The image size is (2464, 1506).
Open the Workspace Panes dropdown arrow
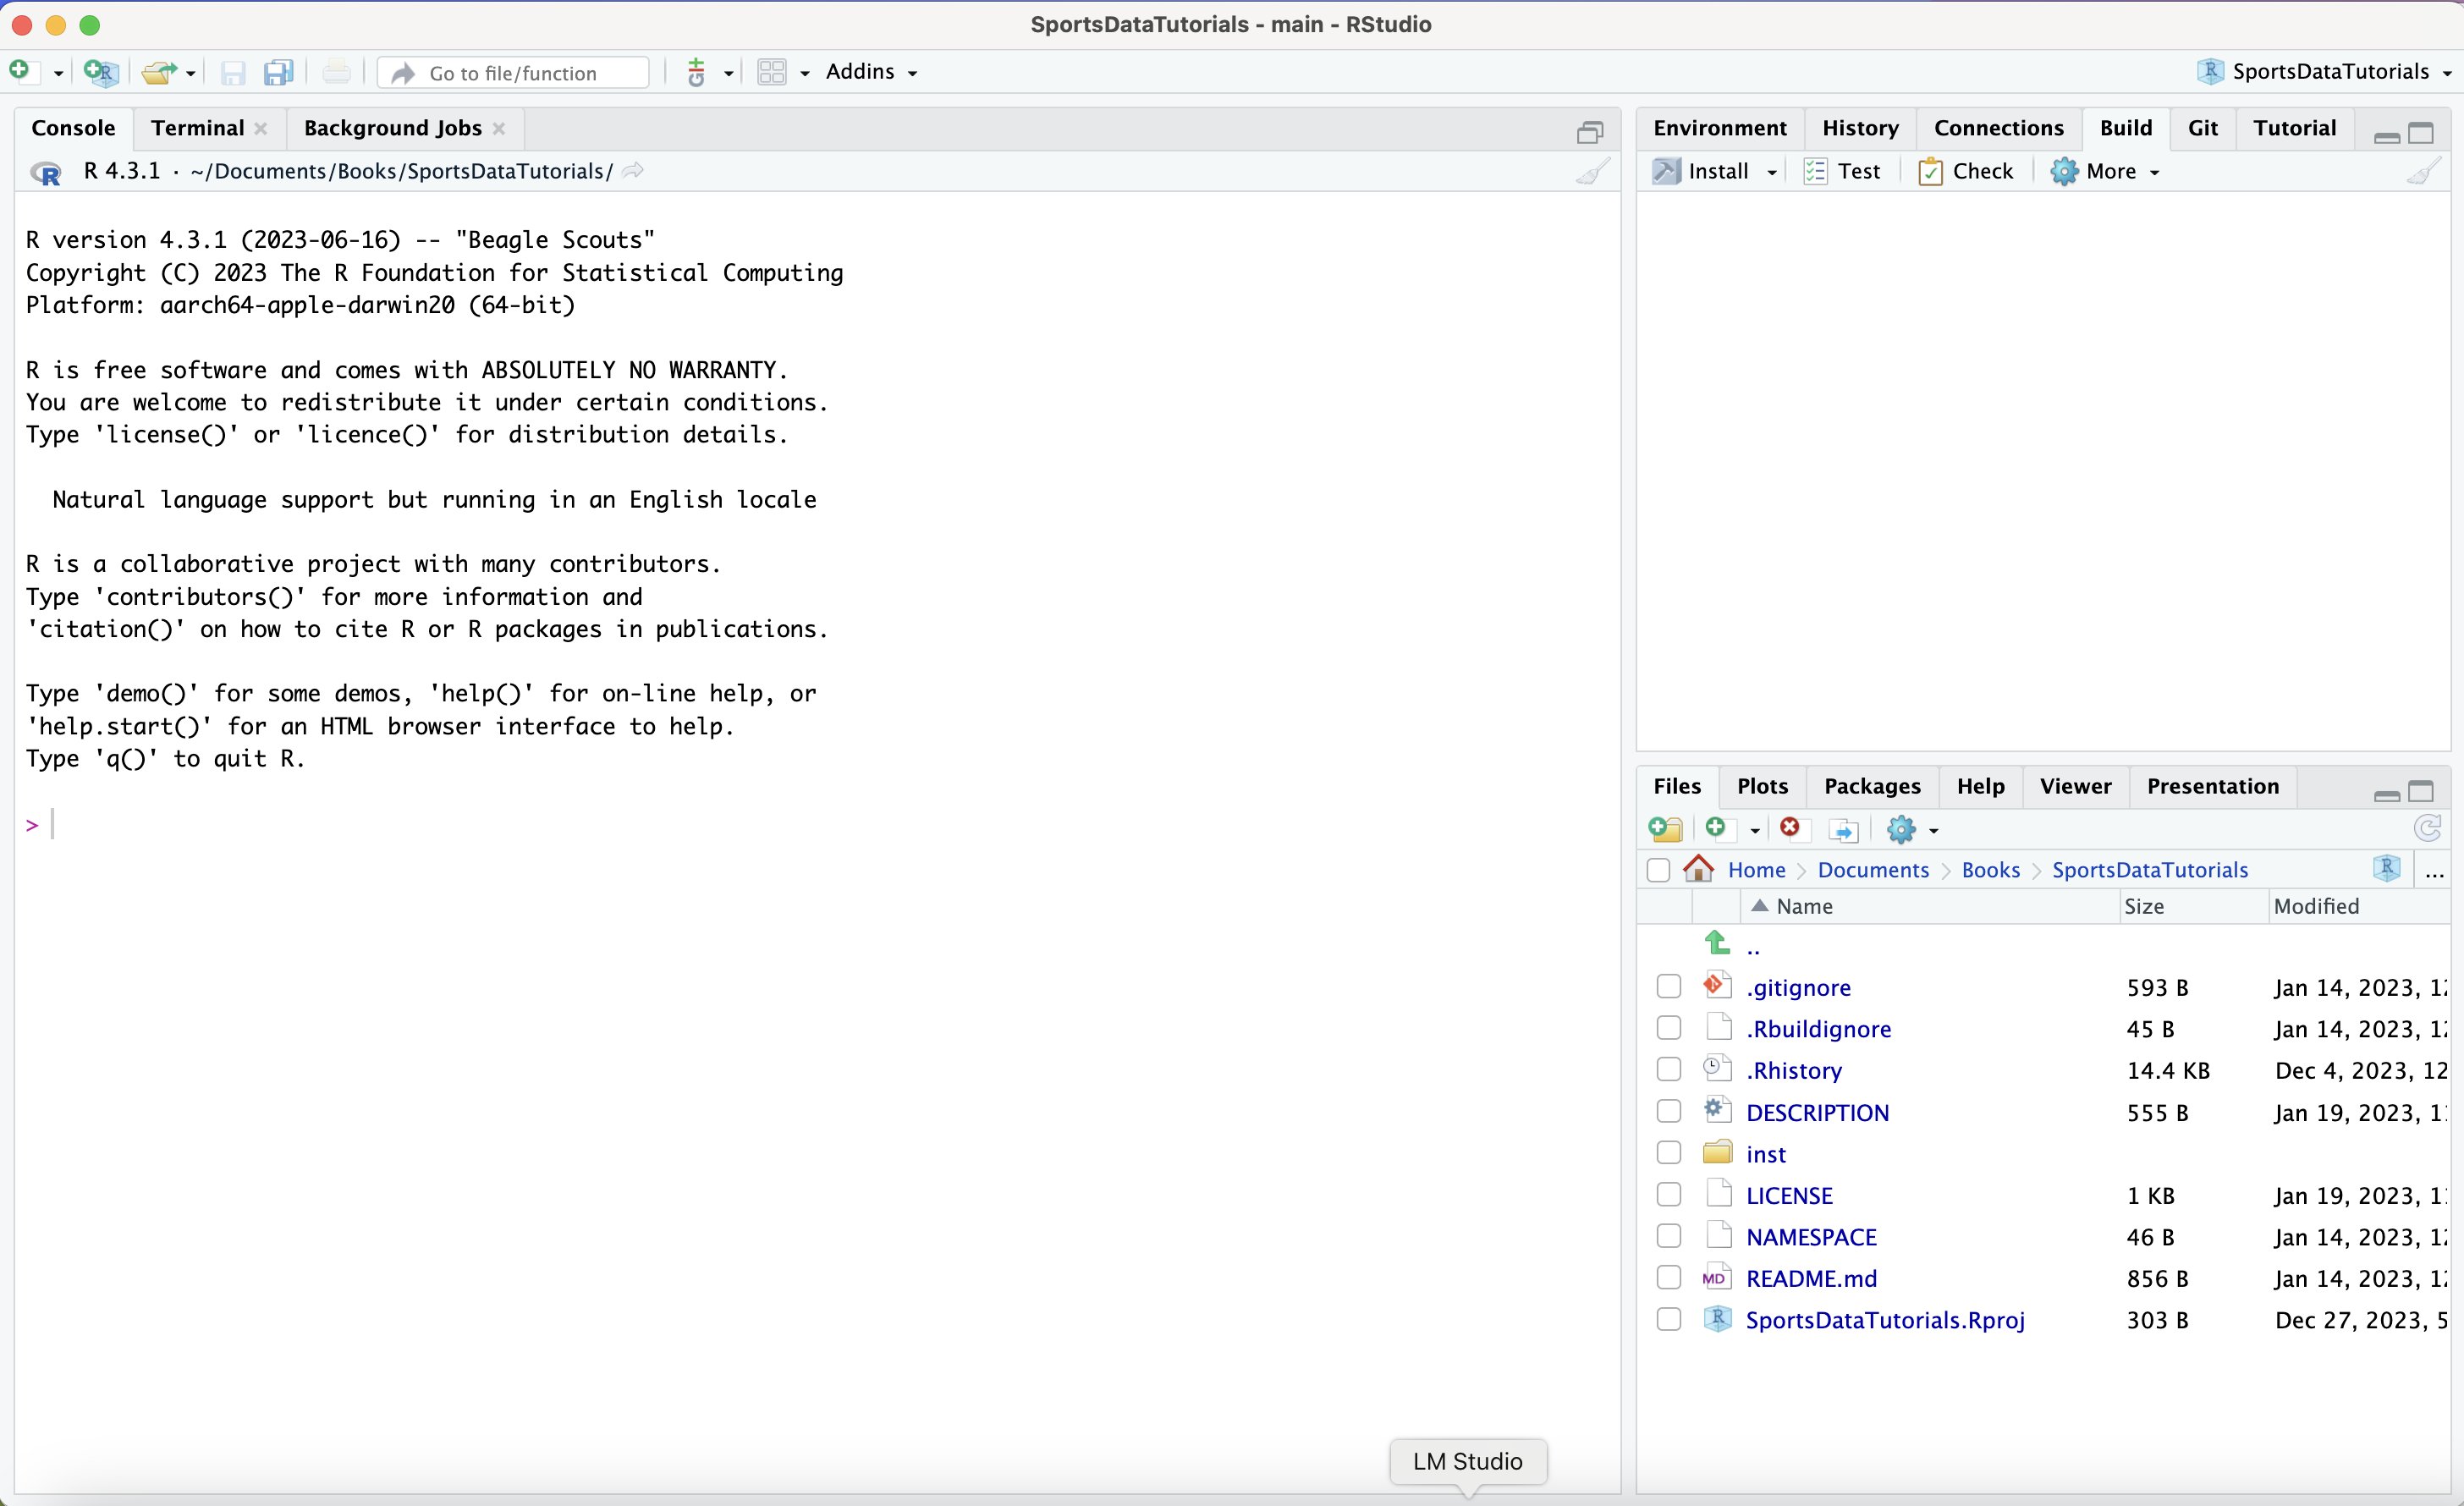click(x=804, y=73)
